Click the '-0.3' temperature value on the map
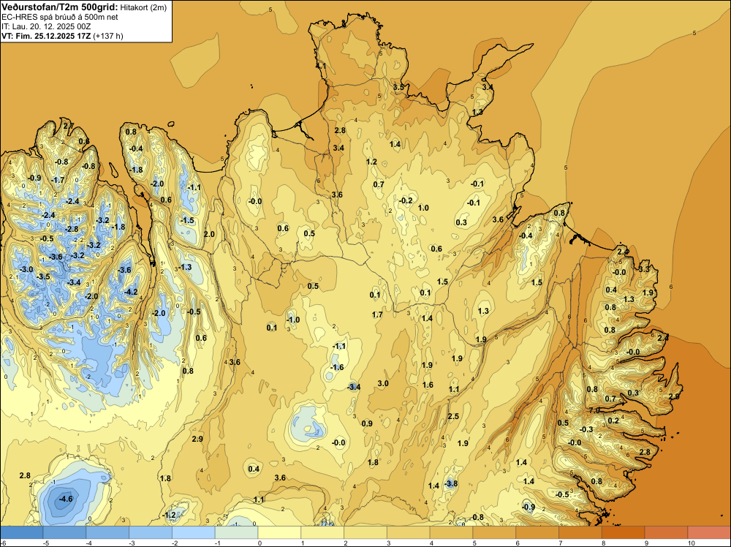The width and height of the screenshot is (731, 547). 586,430
